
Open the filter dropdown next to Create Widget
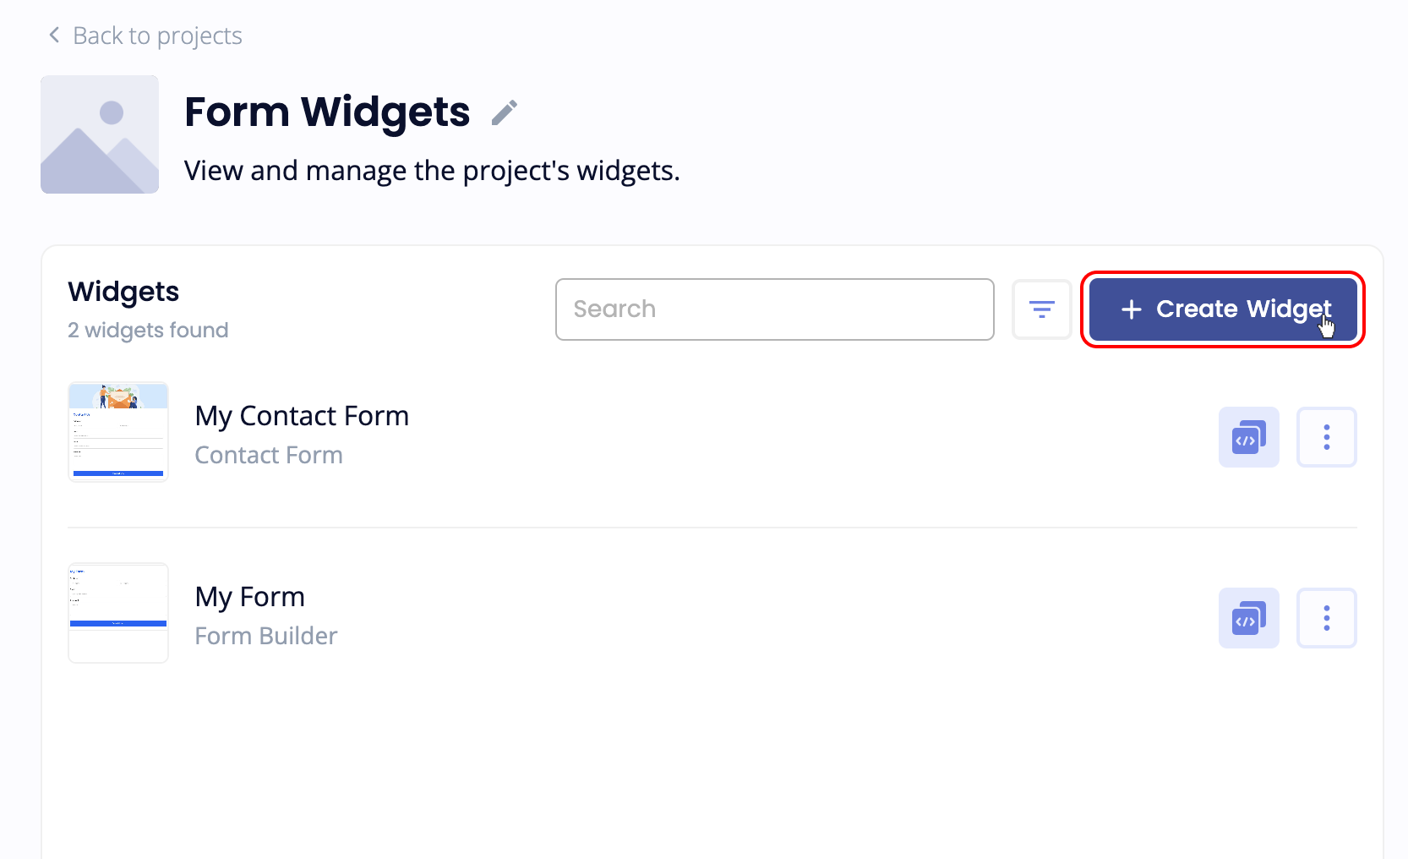pyautogui.click(x=1041, y=309)
